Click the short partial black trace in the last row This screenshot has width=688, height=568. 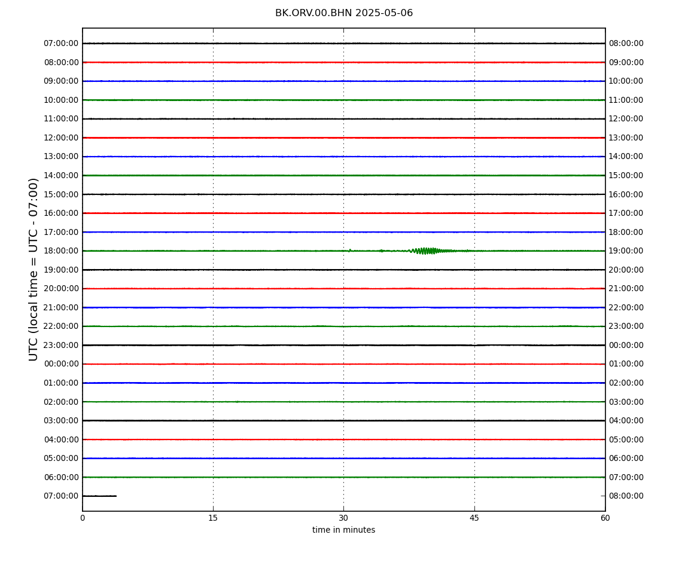99,496
